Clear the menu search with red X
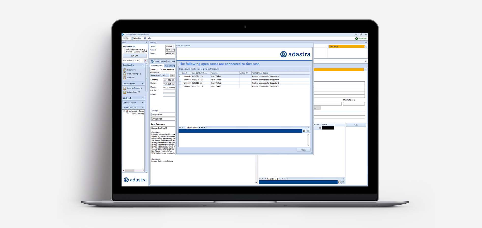Screen dimensions: 482x228 (x=146, y=60)
